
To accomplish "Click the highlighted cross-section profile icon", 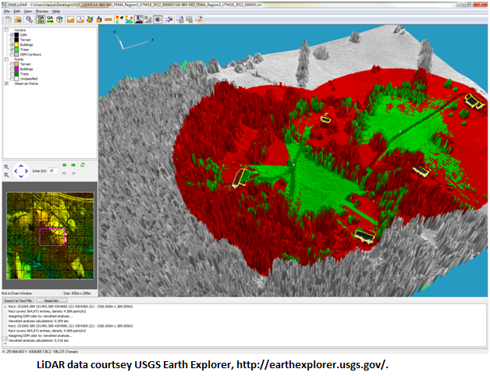I will (139, 20).
